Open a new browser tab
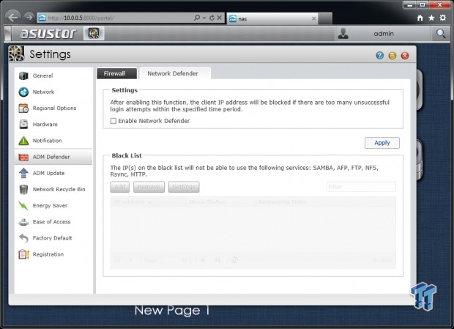 pyautogui.click(x=325, y=18)
